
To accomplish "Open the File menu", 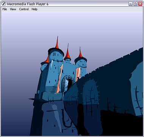I will click(5, 9).
